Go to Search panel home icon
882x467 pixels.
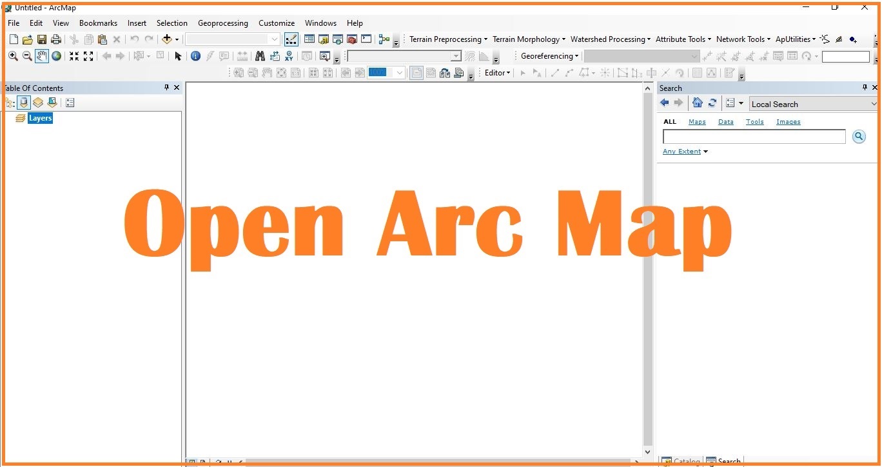[697, 103]
